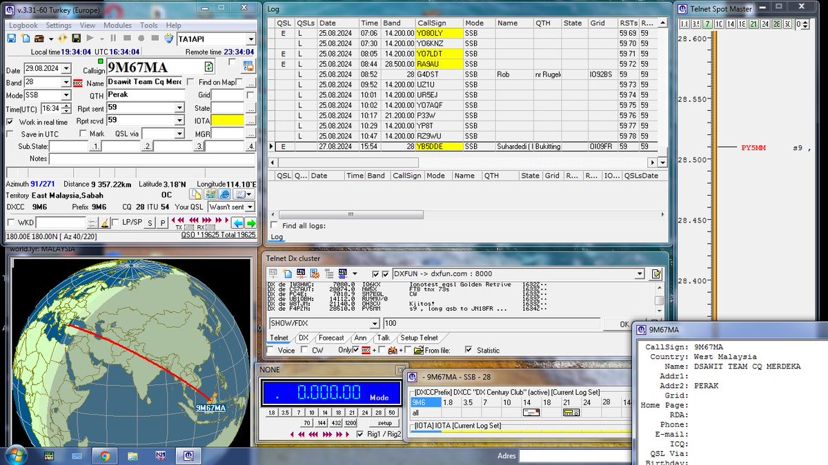Open Your QSL 'Wasn't sent' dropdown
828x465 pixels.
click(x=250, y=207)
